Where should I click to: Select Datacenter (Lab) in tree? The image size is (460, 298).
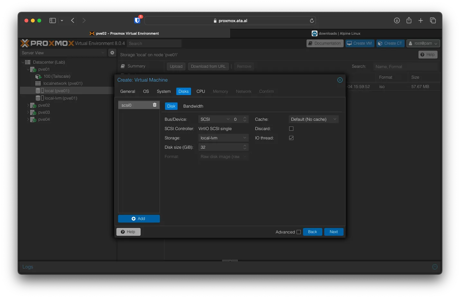click(x=49, y=62)
